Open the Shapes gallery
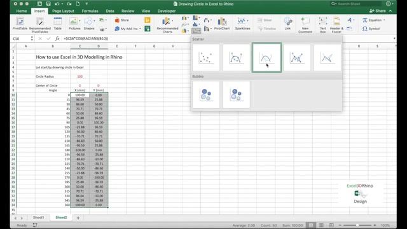Viewport: 407px width, 229px height. click(89, 24)
